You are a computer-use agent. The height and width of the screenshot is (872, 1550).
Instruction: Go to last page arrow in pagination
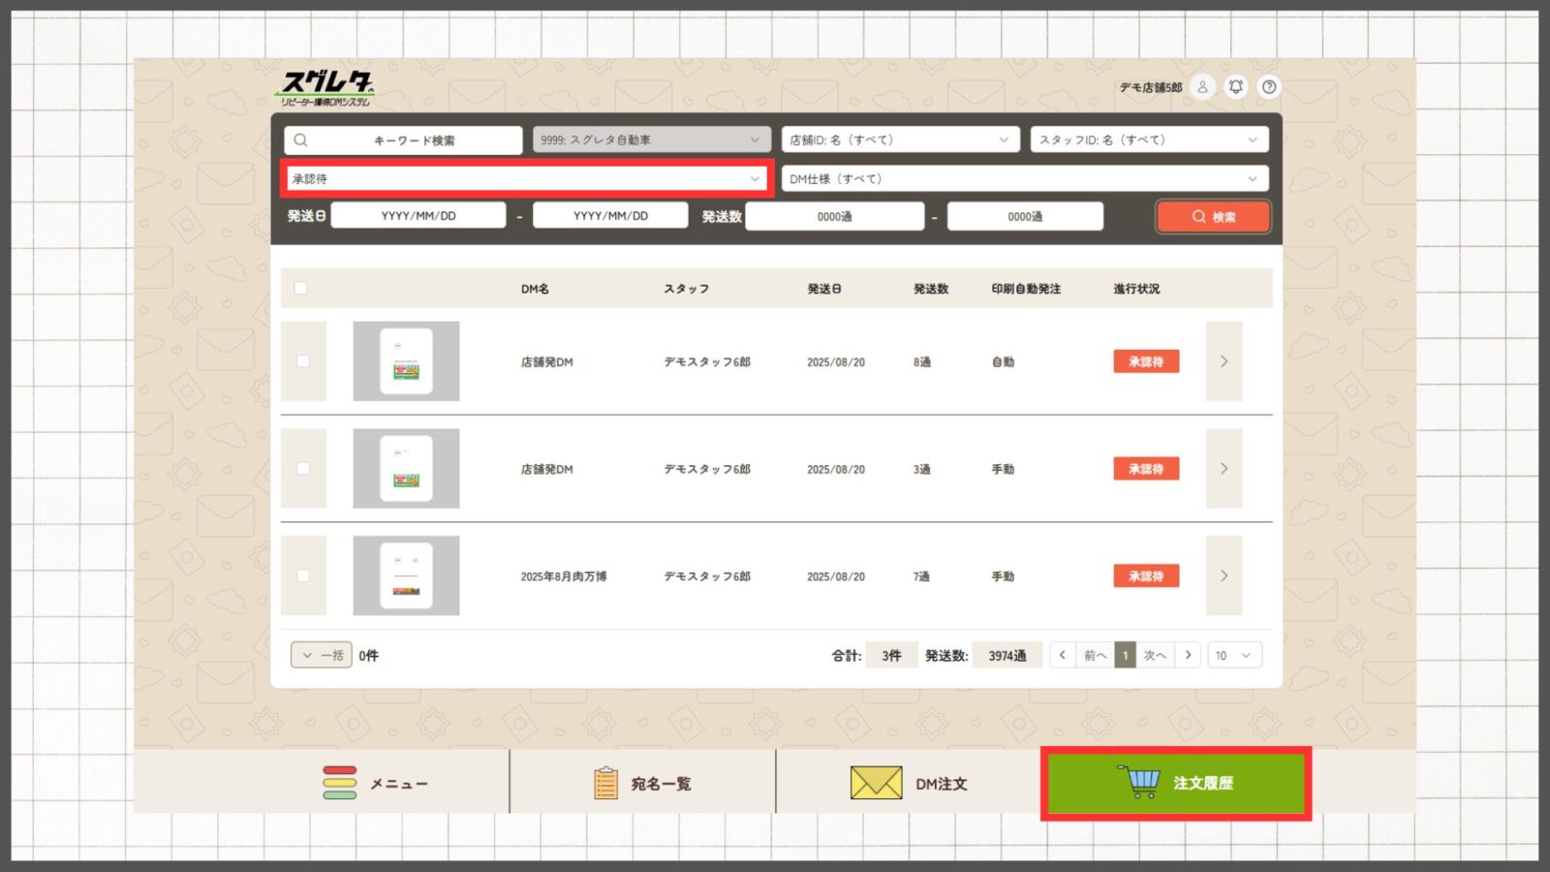(1188, 655)
